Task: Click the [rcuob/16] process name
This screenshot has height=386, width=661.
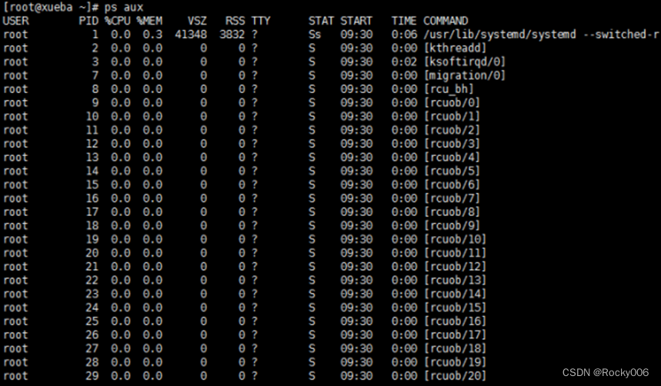Action: coord(456,321)
